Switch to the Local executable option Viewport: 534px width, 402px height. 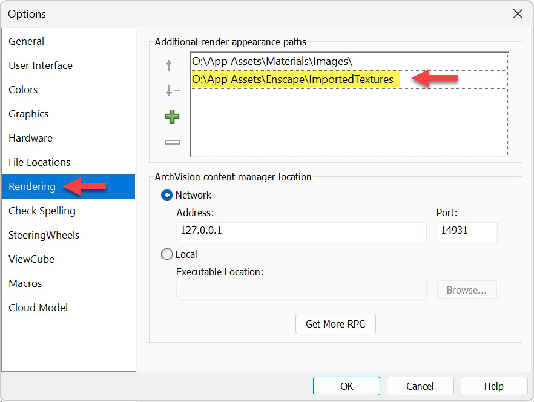[166, 254]
